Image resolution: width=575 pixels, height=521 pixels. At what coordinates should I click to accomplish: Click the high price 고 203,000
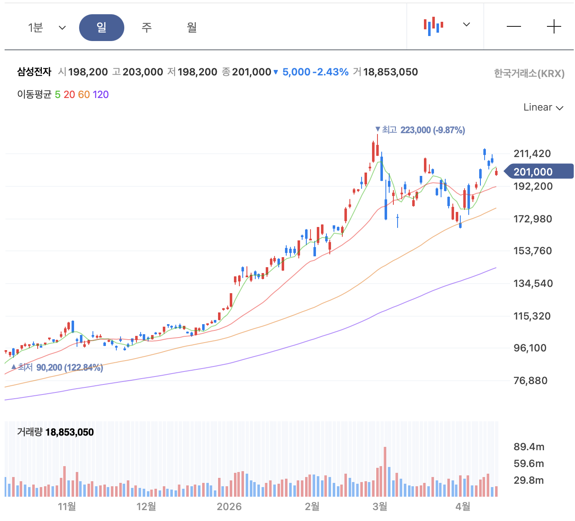coord(138,72)
